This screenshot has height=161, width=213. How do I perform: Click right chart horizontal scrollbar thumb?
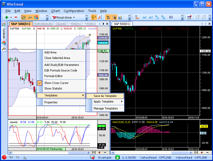180,152
